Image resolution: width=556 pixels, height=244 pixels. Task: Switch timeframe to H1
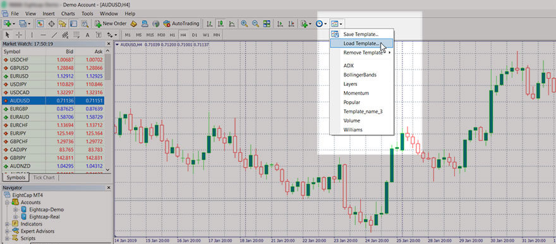click(x=172, y=35)
